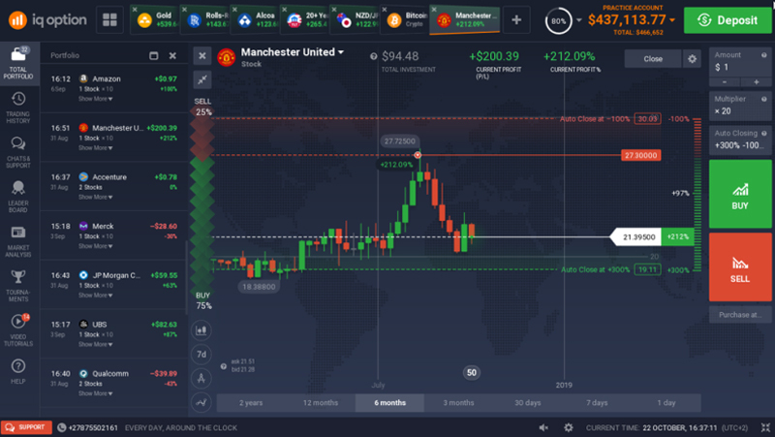Close the Bitcoin asset tab
The width and height of the screenshot is (775, 437).
click(384, 10)
